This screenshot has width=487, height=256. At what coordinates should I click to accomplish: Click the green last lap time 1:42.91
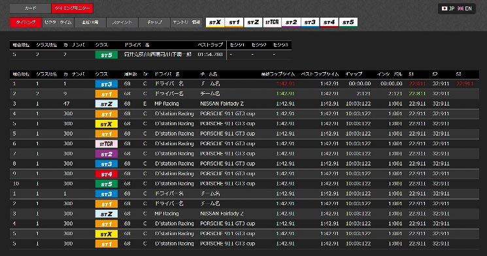pyautogui.click(x=285, y=94)
